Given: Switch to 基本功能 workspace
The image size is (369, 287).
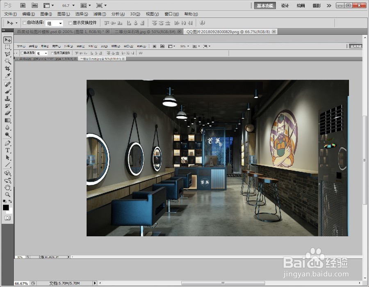Looking at the screenshot, I should pyautogui.click(x=265, y=6).
